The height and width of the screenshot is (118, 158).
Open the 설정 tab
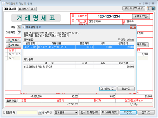coord(33,9)
